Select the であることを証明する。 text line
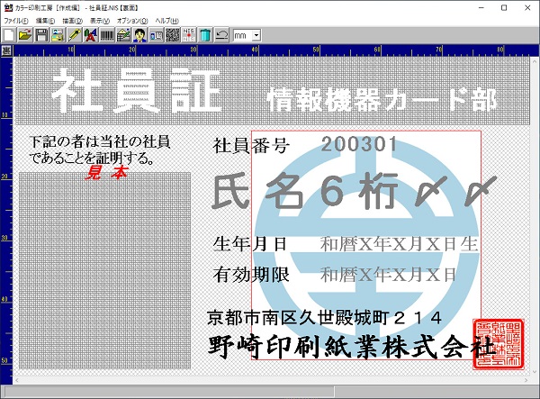 [92, 158]
